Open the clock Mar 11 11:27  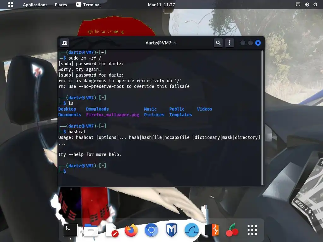(x=161, y=5)
